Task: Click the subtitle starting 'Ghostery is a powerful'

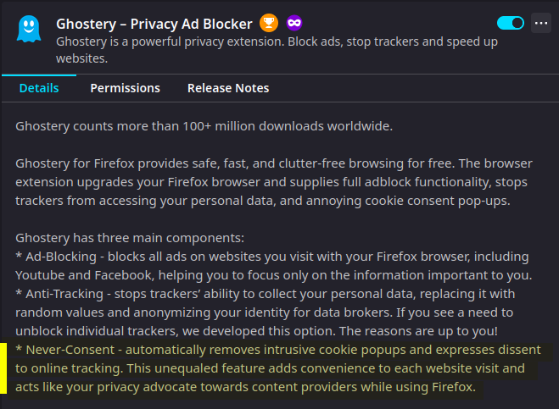Action: pos(277,50)
